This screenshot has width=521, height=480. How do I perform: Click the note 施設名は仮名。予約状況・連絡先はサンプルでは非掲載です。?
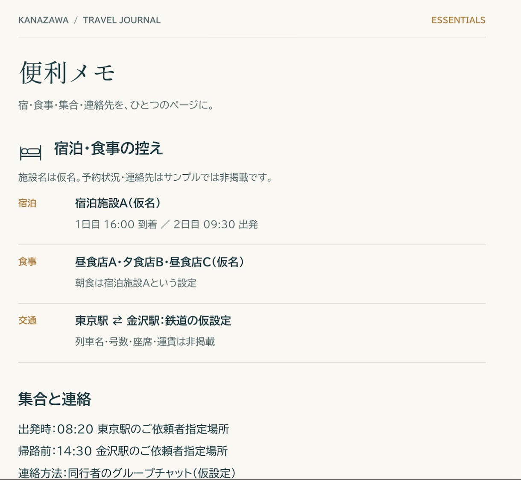(146, 177)
